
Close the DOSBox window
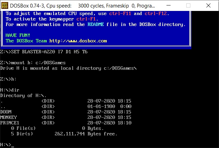click(x=208, y=5)
